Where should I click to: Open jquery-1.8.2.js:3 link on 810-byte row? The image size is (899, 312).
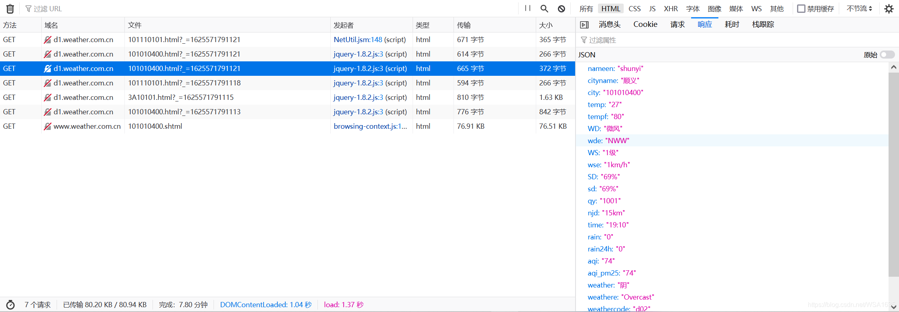(x=358, y=97)
